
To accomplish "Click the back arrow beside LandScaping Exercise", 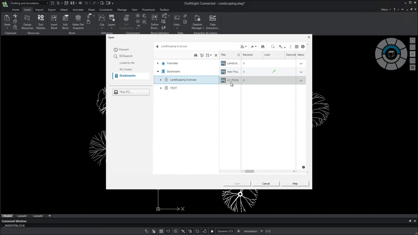I will tap(157, 47).
